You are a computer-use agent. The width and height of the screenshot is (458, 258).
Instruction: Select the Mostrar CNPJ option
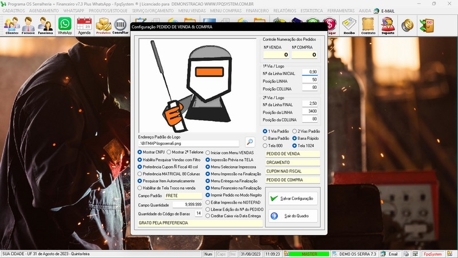coord(151,152)
